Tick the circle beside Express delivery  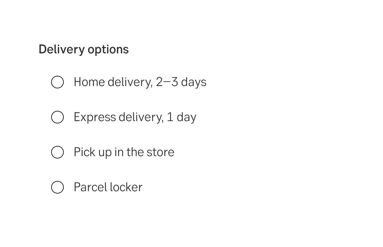point(57,117)
